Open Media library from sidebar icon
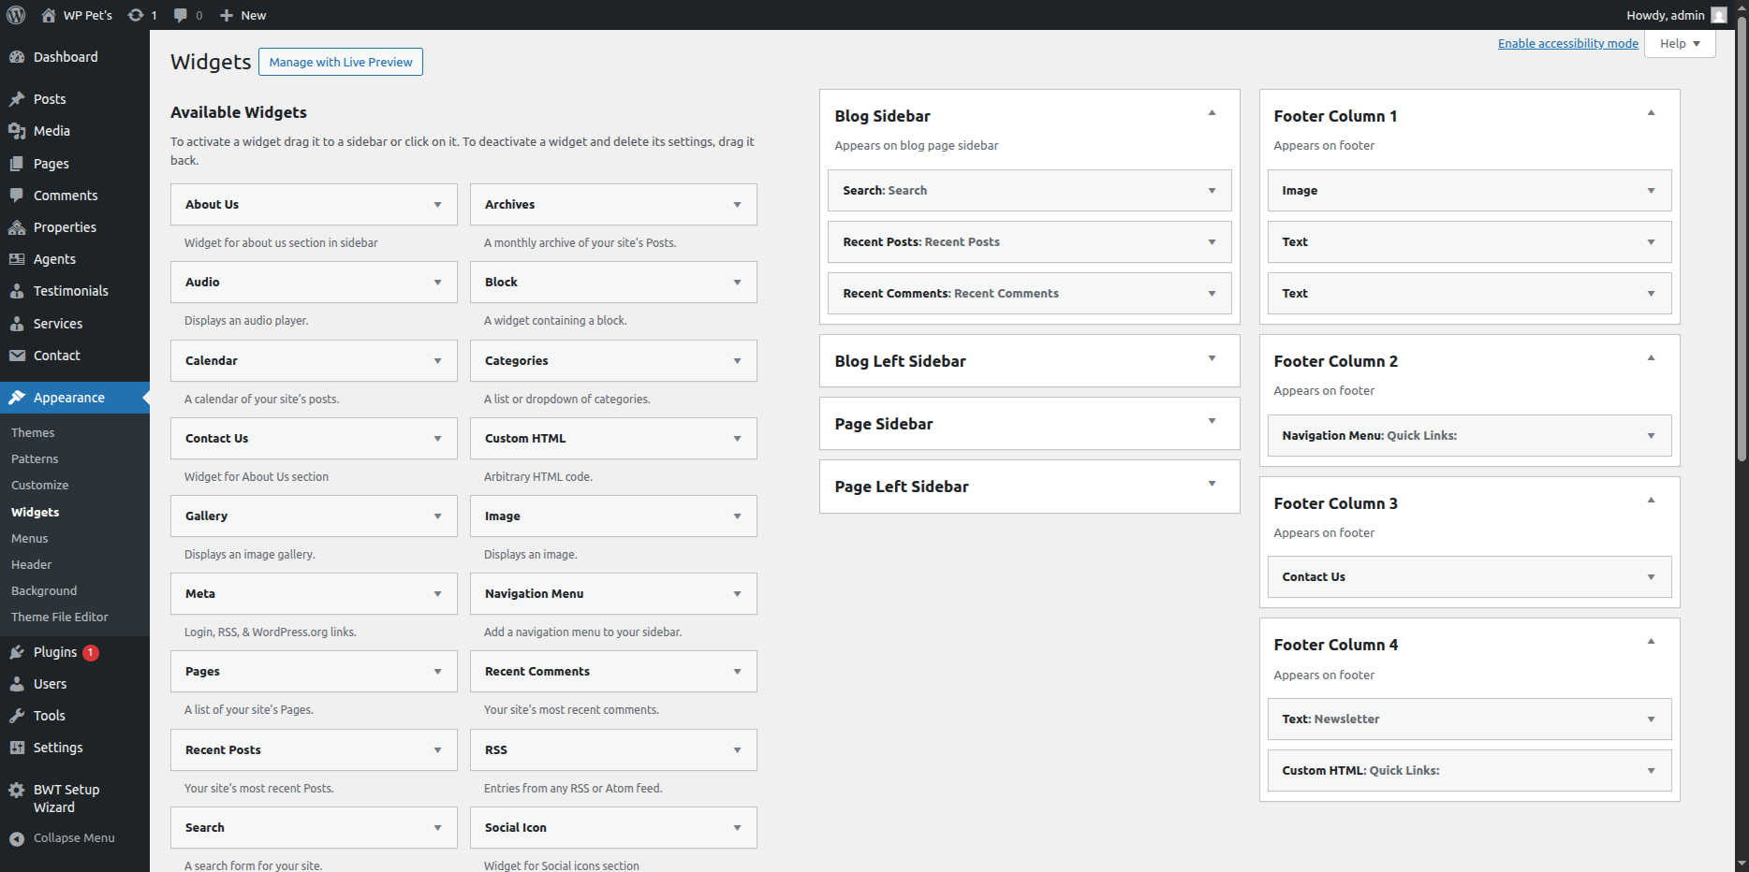The width and height of the screenshot is (1749, 872). click(x=17, y=131)
